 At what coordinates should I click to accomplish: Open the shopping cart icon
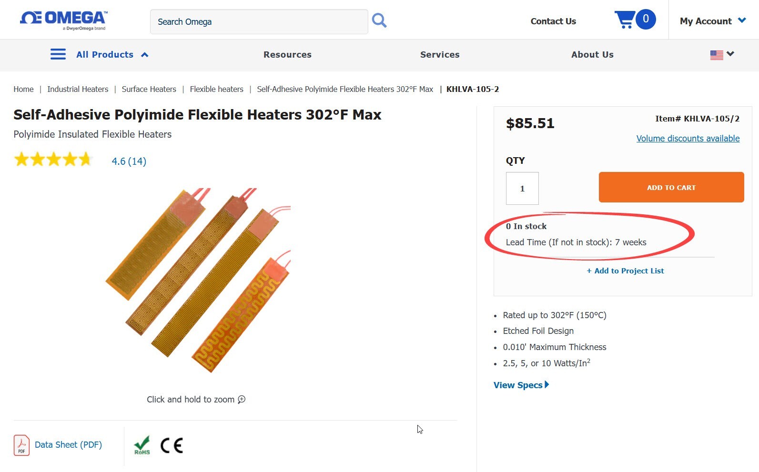625,20
